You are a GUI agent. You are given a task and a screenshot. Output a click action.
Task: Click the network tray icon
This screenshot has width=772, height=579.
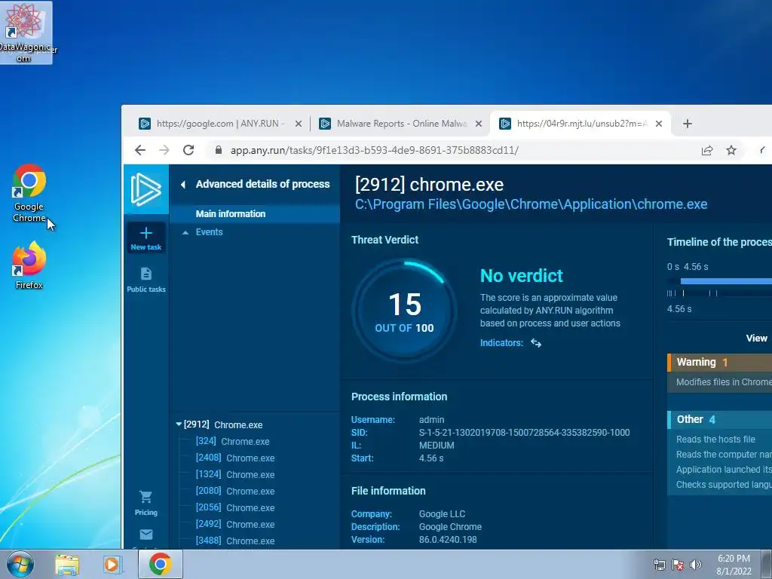coord(659,565)
